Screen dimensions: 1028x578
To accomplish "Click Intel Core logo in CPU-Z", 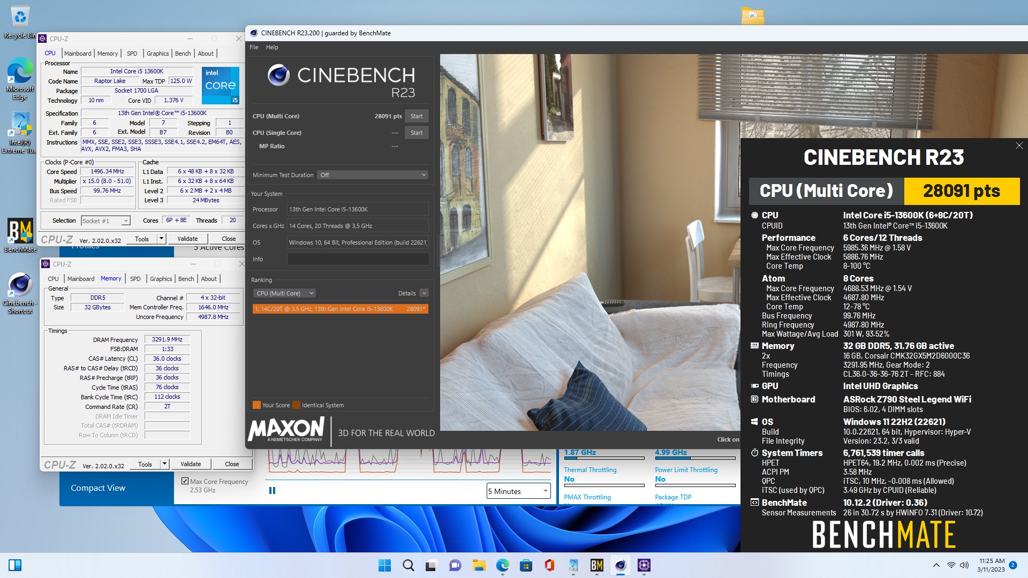I will (x=220, y=86).
